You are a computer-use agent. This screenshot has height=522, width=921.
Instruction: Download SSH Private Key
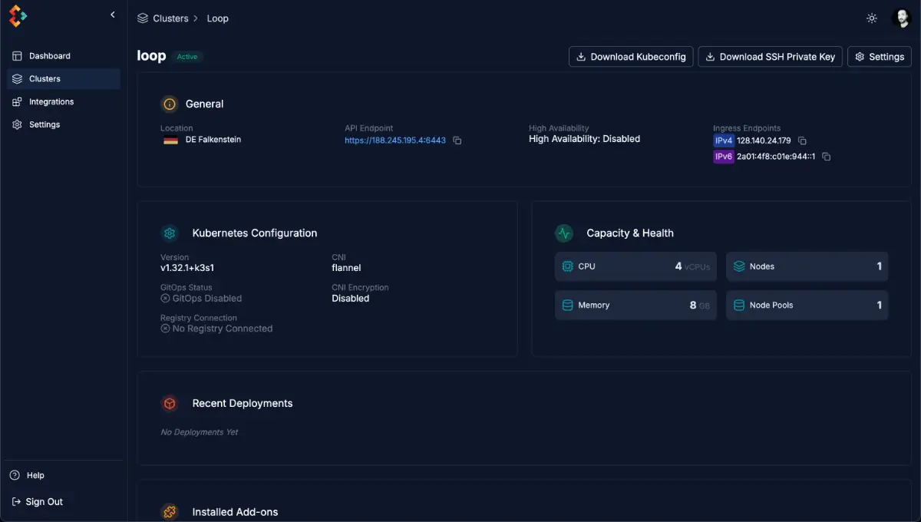coord(771,57)
